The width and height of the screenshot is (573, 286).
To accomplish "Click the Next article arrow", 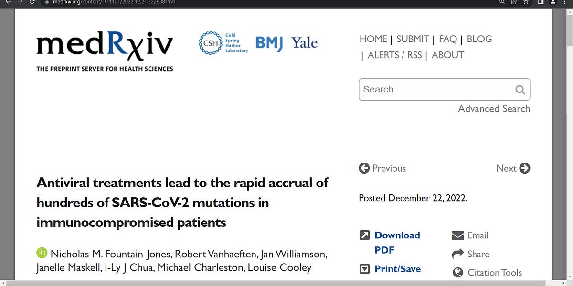I will [x=524, y=168].
